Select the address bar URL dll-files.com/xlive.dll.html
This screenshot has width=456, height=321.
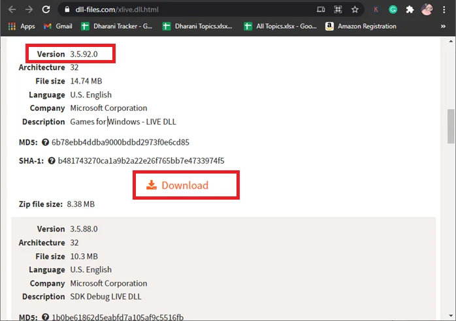pyautogui.click(x=117, y=10)
